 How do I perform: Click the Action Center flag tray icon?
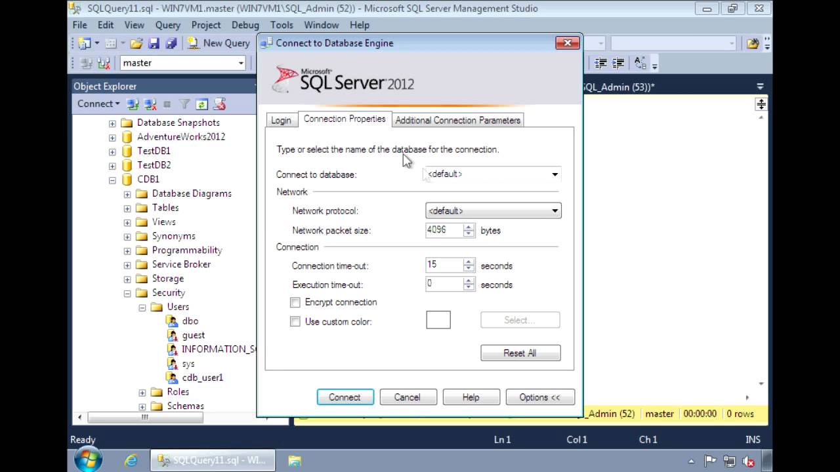tap(711, 461)
